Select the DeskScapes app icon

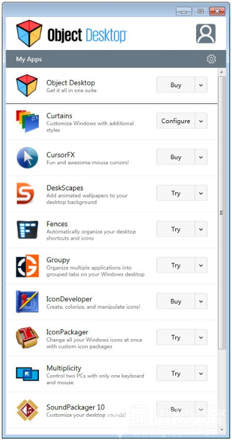tap(26, 193)
